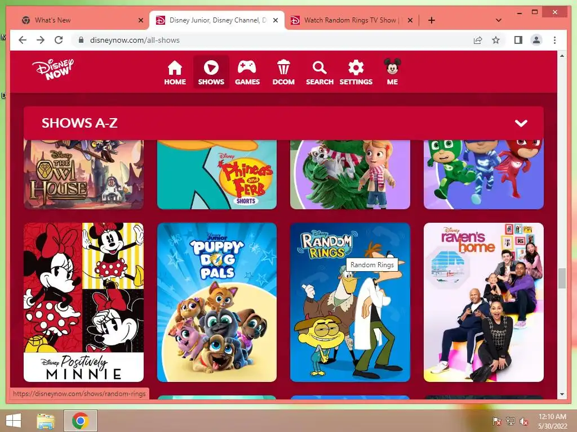This screenshot has width=577, height=432.
Task: Open Windows Start button
Action: tap(14, 421)
